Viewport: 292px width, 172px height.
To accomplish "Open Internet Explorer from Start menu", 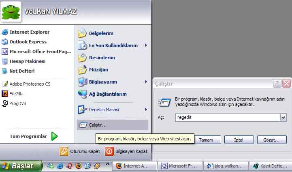I will coord(30,32).
